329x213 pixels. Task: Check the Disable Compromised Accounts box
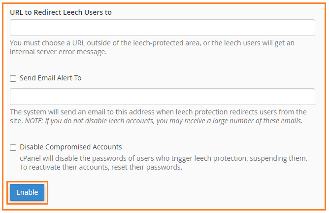[13, 147]
